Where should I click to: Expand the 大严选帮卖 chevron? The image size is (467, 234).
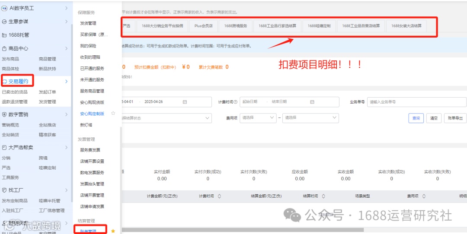pos(66,148)
